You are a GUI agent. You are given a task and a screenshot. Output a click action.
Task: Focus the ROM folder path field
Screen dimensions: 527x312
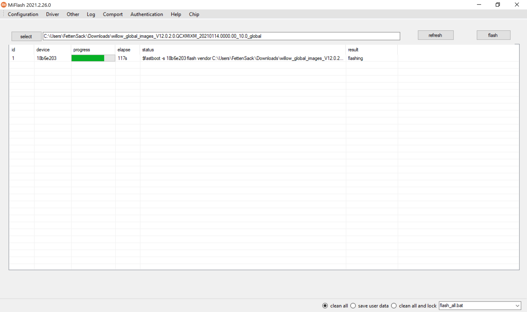(x=221, y=36)
